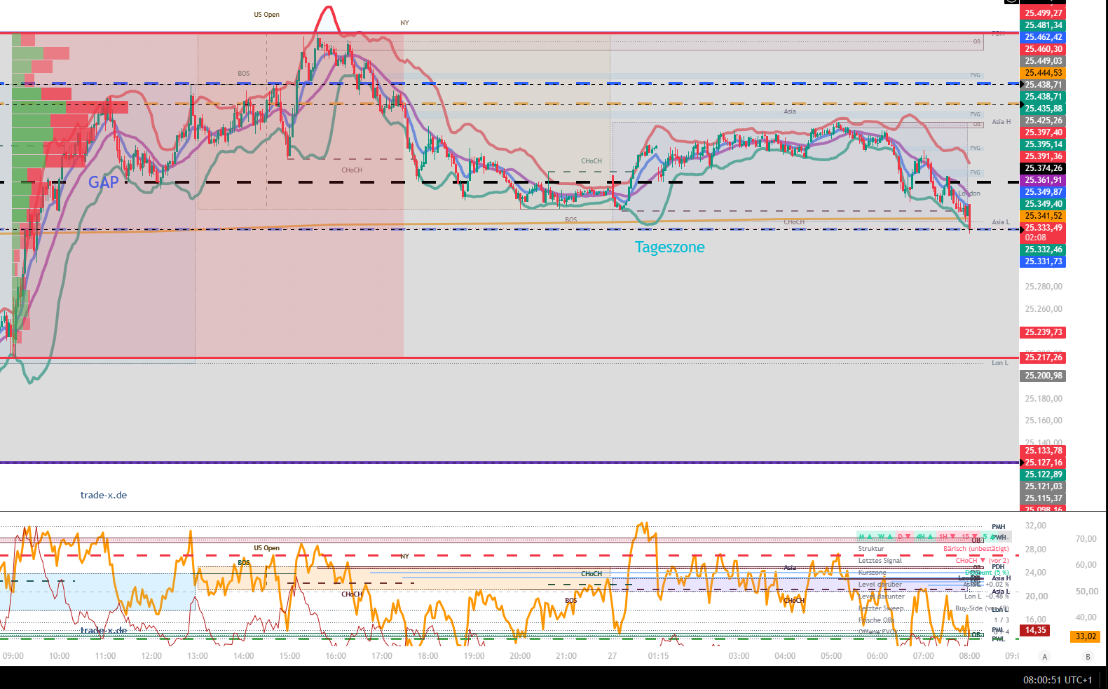The width and height of the screenshot is (1108, 689).
Task: Toggle the "B" scale button
Action: (x=1088, y=657)
